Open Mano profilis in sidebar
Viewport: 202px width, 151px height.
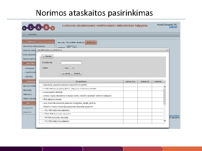[x=28, y=108]
